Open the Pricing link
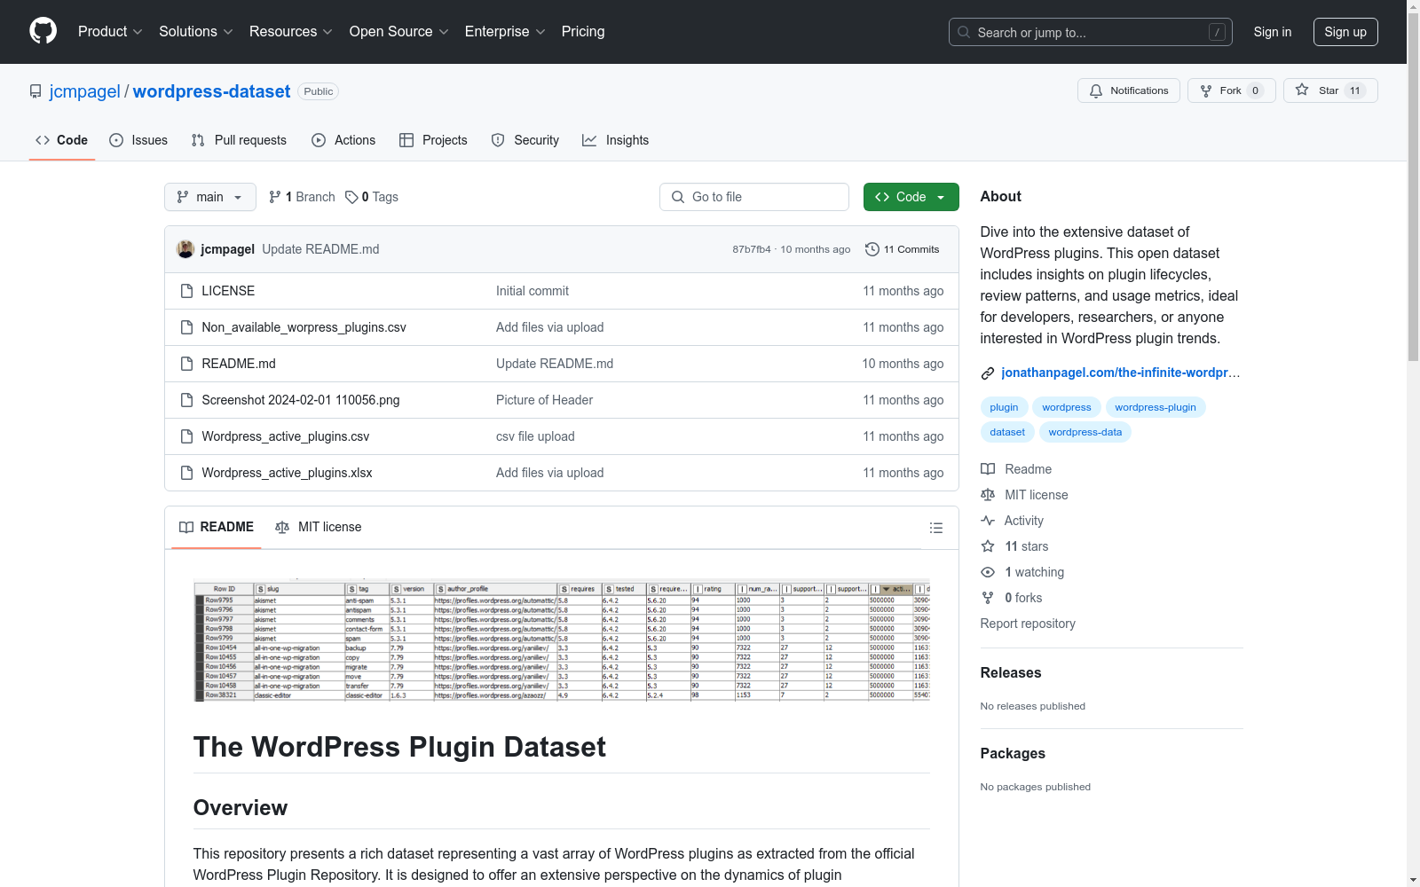The width and height of the screenshot is (1420, 887). click(x=583, y=32)
